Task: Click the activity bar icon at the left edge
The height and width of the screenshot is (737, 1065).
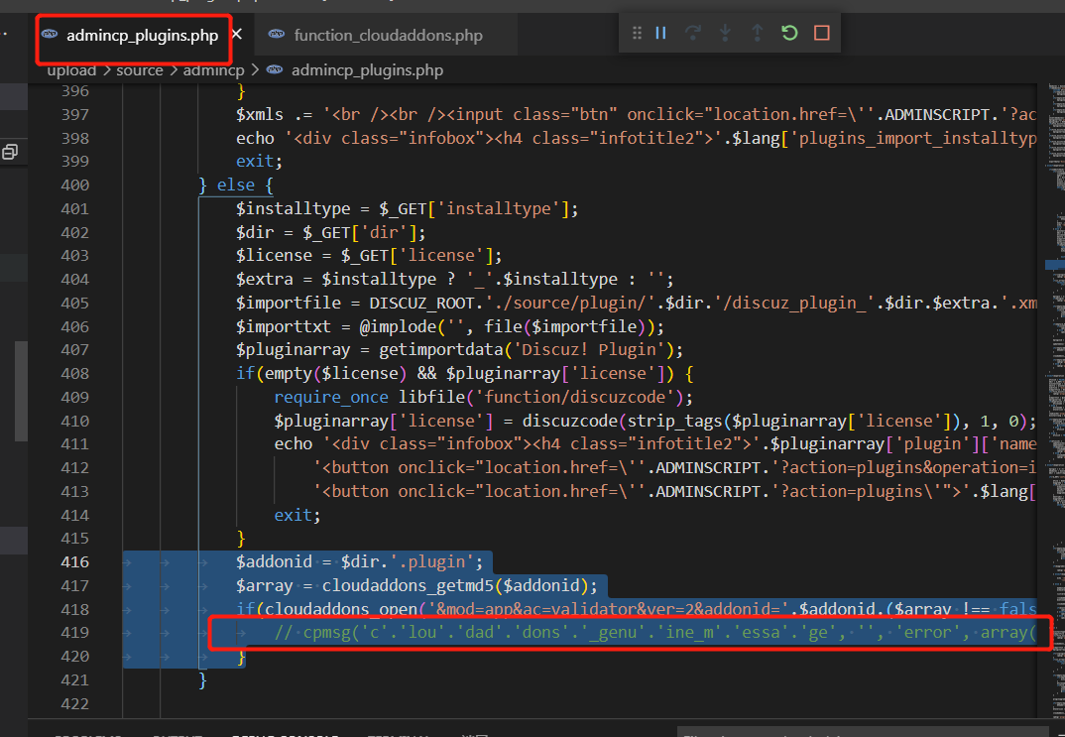Action: point(10,152)
